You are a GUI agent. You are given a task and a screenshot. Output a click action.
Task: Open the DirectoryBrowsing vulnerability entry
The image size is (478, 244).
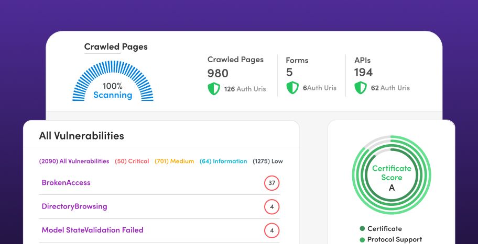point(74,206)
